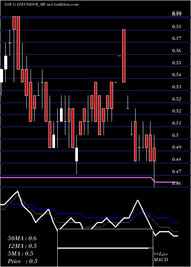Select the 0.49 price axis label
This screenshot has height=267, width=191.
[176, 147]
